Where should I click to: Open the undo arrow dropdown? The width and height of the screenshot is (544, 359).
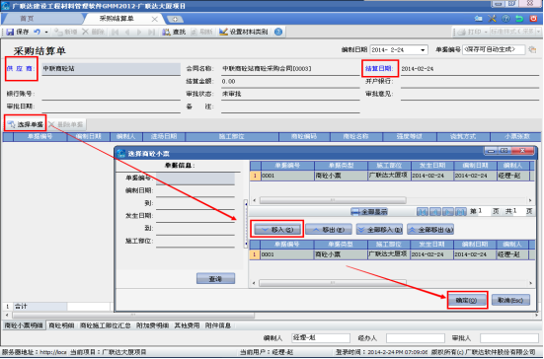(46, 32)
